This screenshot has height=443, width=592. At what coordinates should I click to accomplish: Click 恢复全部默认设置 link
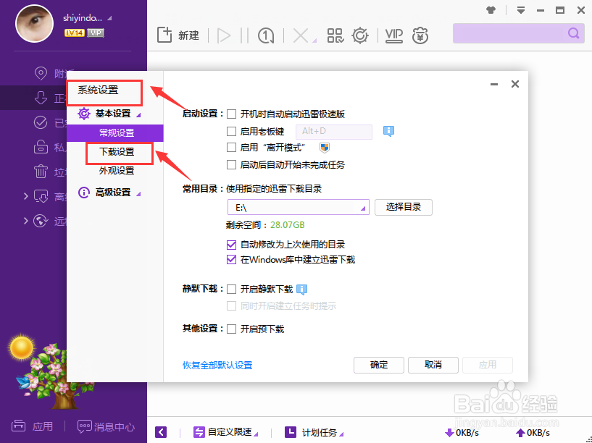217,365
